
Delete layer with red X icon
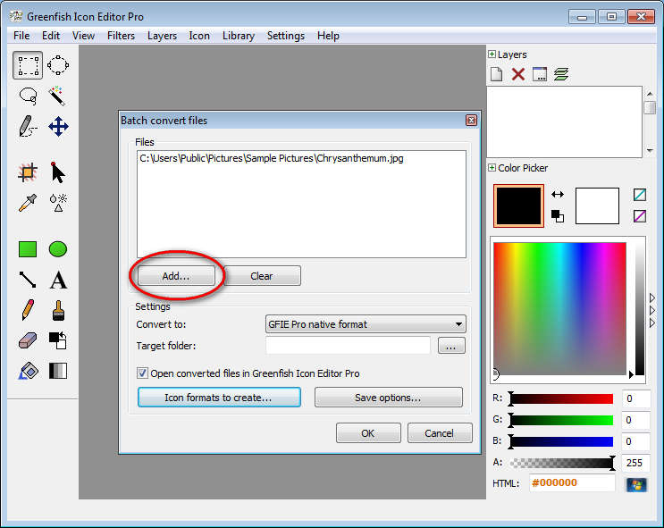pos(518,74)
